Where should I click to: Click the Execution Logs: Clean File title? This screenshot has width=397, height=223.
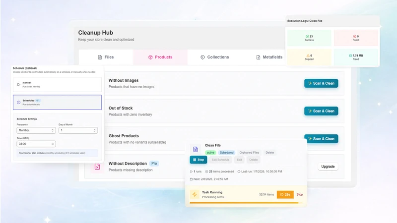[305, 21]
